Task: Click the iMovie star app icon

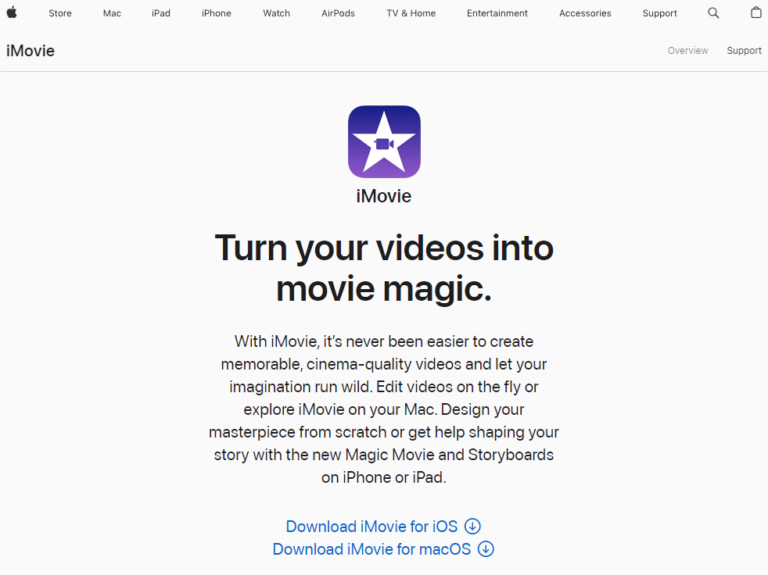Action: point(384,142)
